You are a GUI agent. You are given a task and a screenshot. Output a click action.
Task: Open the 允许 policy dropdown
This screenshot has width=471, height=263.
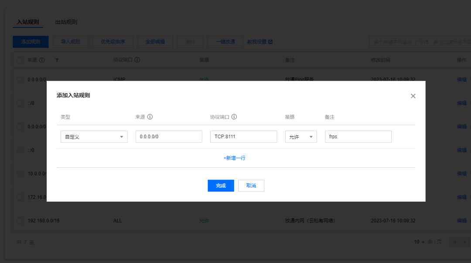point(301,137)
